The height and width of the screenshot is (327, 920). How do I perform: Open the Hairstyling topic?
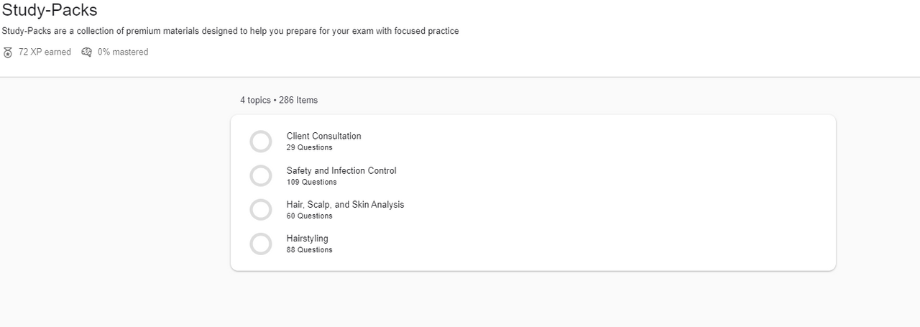point(307,239)
